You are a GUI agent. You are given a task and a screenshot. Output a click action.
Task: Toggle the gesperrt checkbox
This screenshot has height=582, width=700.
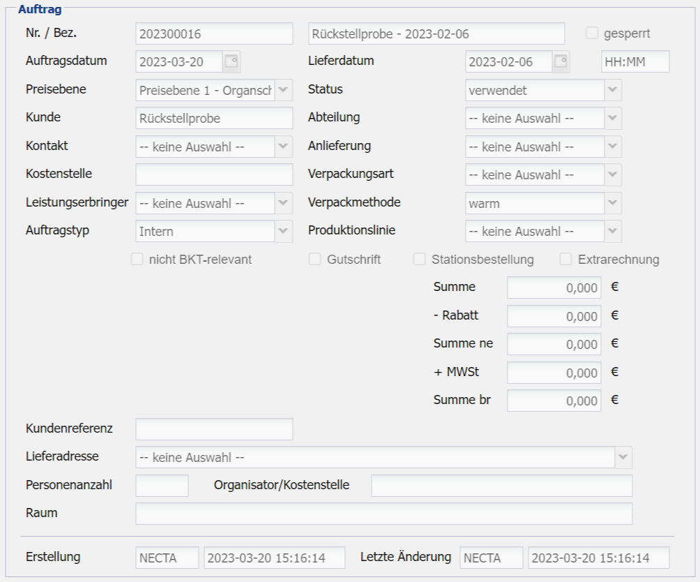pos(593,33)
